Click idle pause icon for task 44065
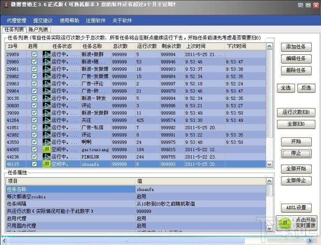321x245 pixels. click(47, 149)
